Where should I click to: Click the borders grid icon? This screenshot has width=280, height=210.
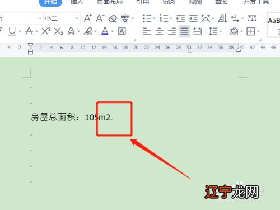251,31
